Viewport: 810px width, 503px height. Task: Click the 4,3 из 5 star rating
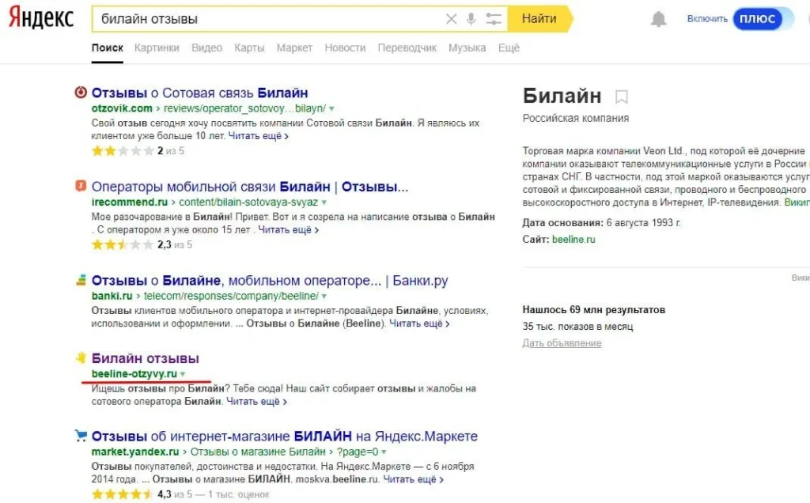[180, 494]
